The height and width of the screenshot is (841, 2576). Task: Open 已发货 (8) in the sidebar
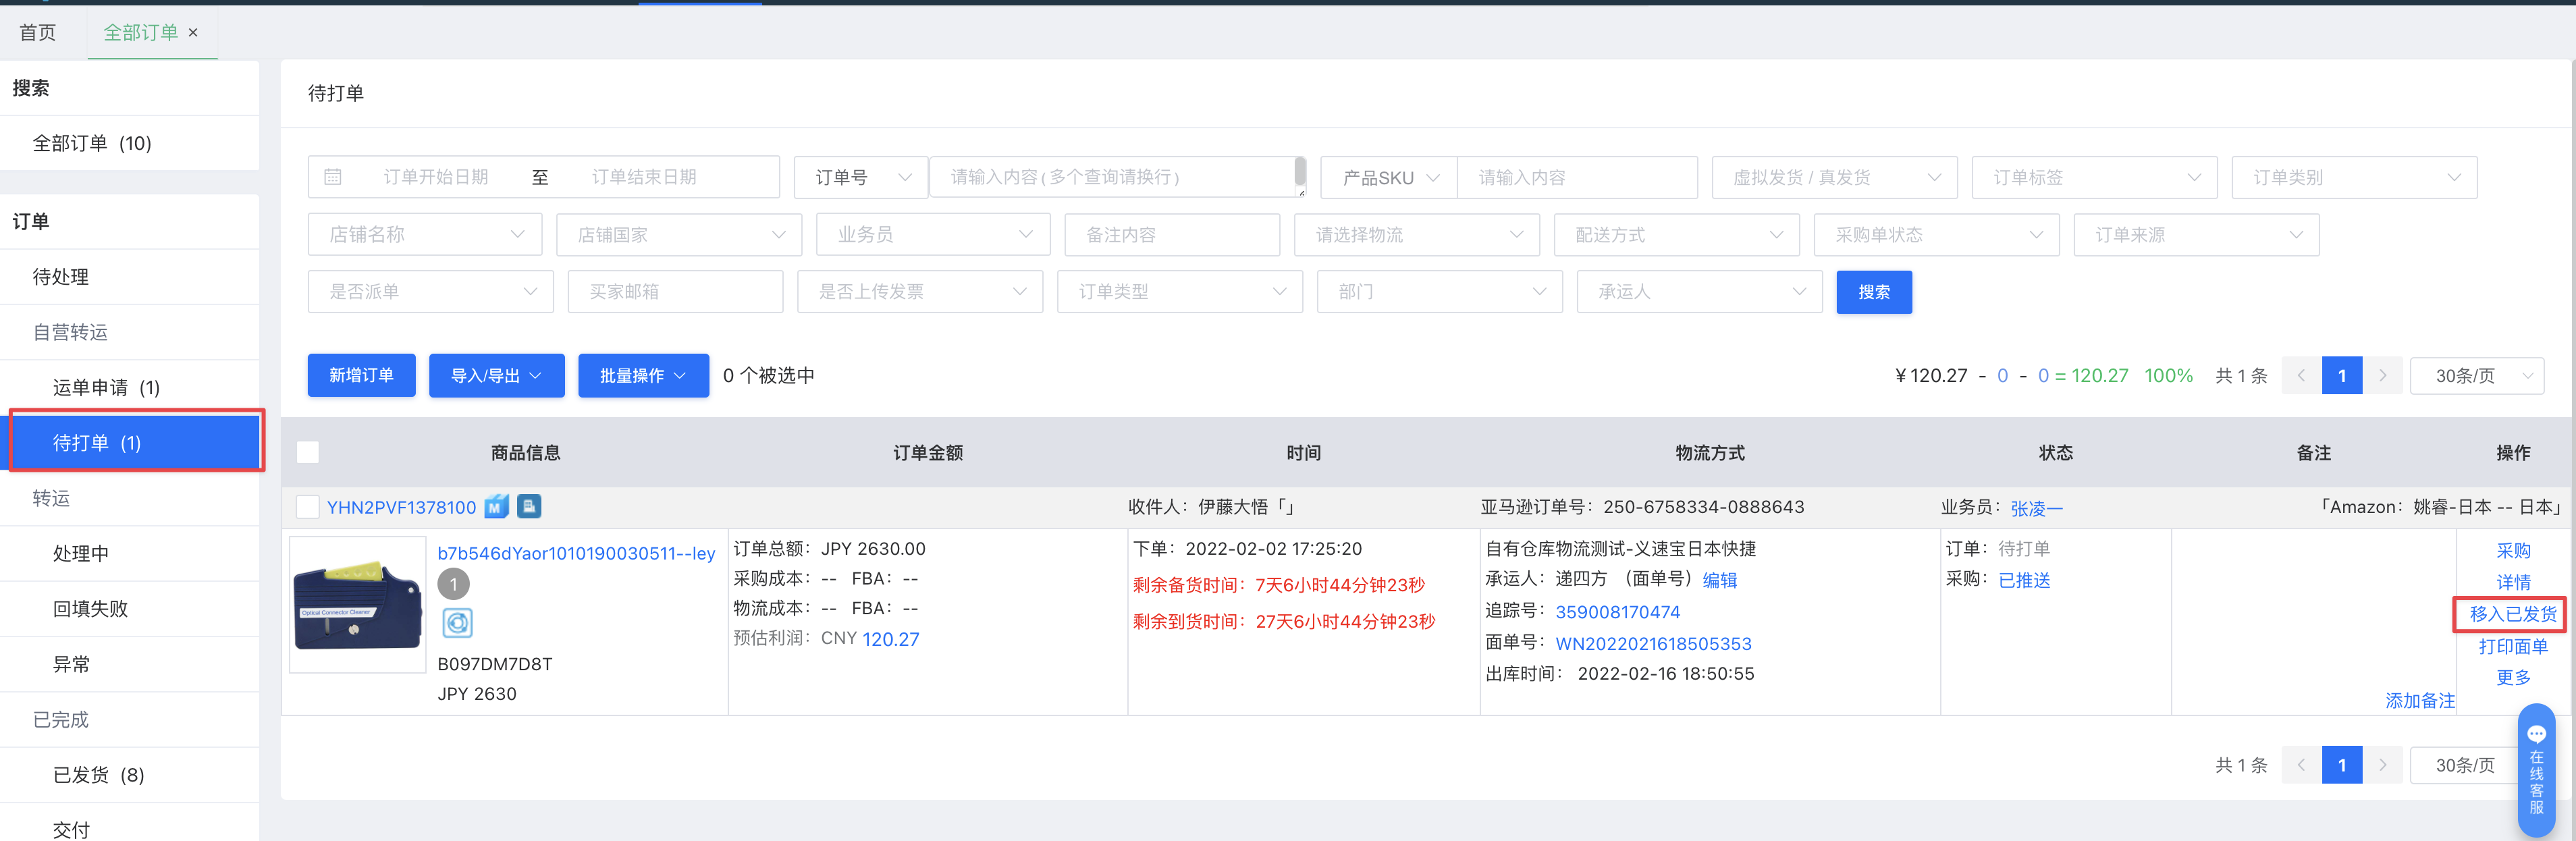(x=98, y=775)
